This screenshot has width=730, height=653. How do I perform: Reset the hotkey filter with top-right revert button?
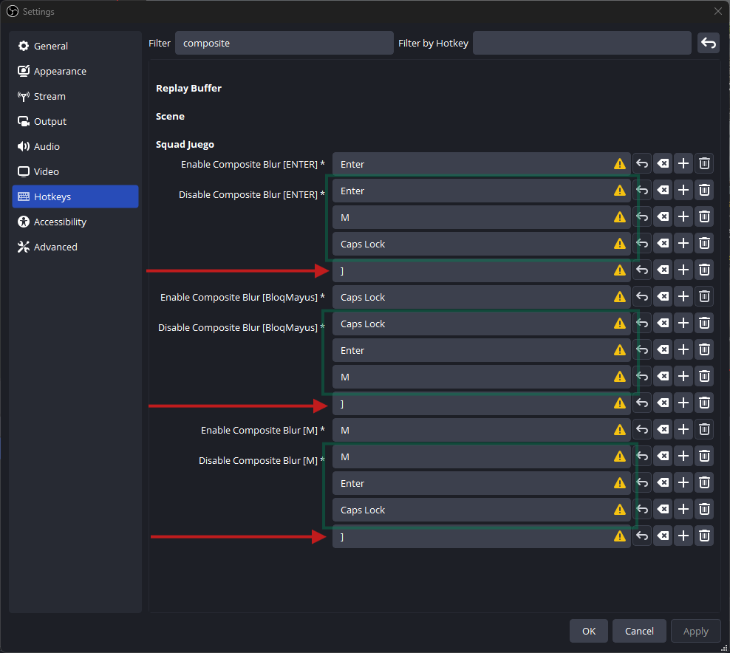[708, 43]
